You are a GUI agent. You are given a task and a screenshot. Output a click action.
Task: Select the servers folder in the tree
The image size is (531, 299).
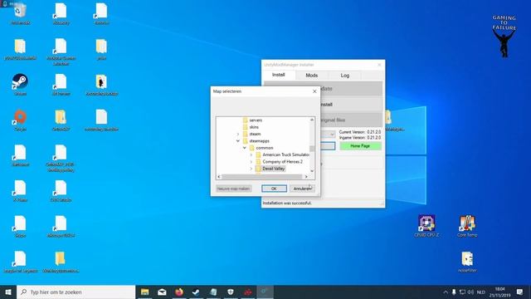256,120
